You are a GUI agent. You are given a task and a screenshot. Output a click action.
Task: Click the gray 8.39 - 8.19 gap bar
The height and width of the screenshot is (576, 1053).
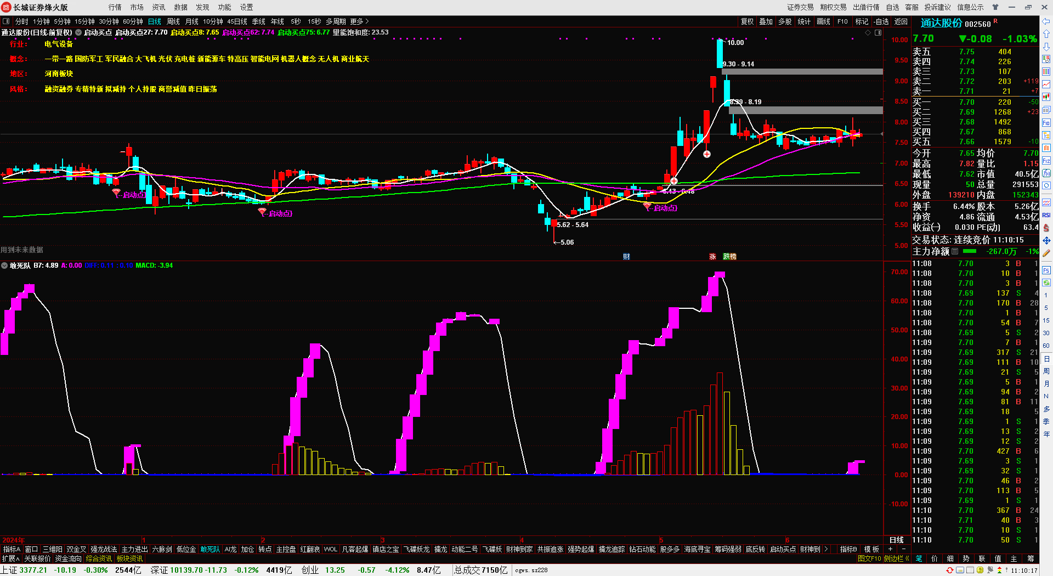806,110
